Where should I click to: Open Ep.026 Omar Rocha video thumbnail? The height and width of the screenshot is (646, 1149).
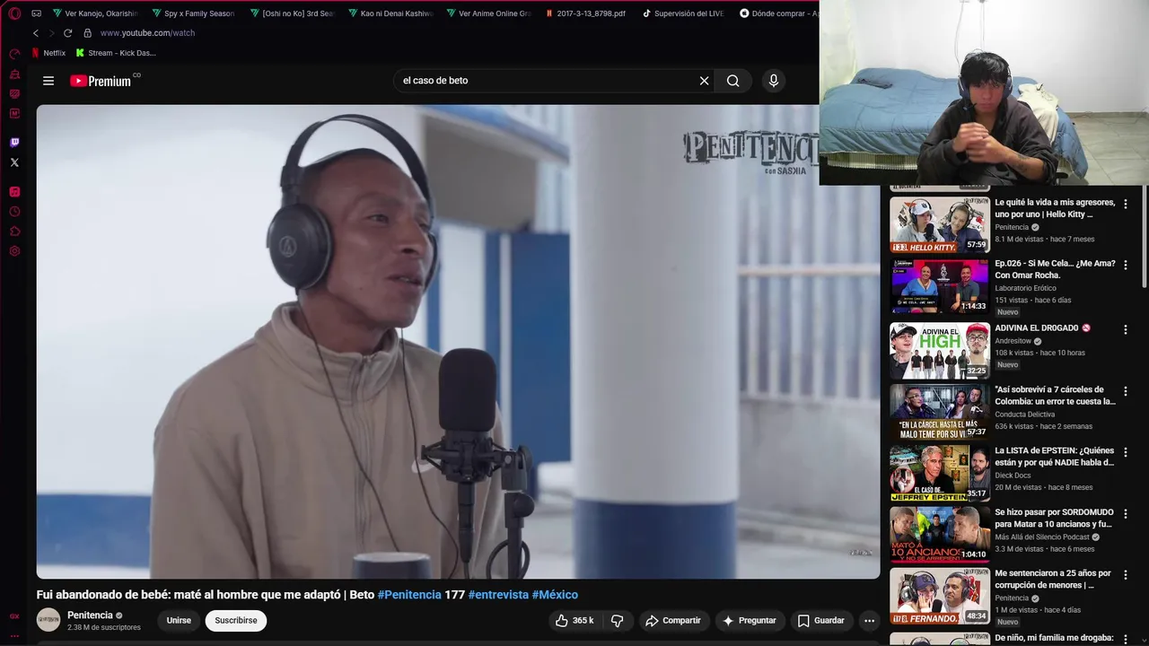point(940,286)
